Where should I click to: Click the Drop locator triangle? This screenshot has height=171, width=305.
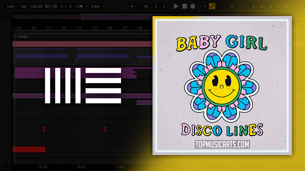[x=16, y=36]
